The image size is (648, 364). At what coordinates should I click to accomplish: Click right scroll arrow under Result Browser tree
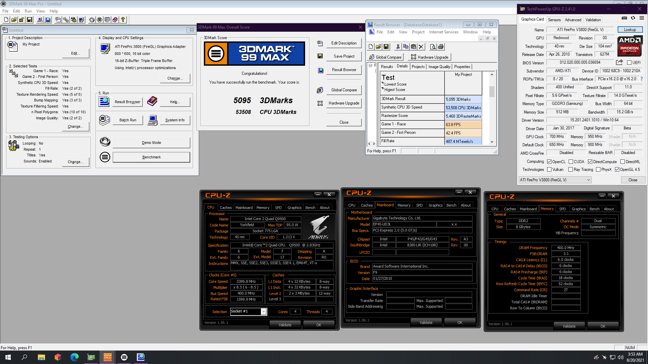[x=374, y=144]
